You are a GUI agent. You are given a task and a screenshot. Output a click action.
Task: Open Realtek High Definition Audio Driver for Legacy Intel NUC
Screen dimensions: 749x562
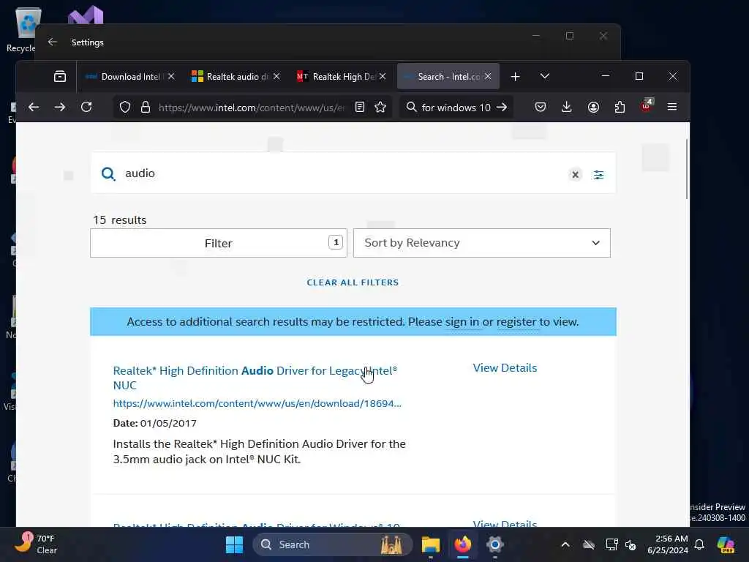coord(255,378)
